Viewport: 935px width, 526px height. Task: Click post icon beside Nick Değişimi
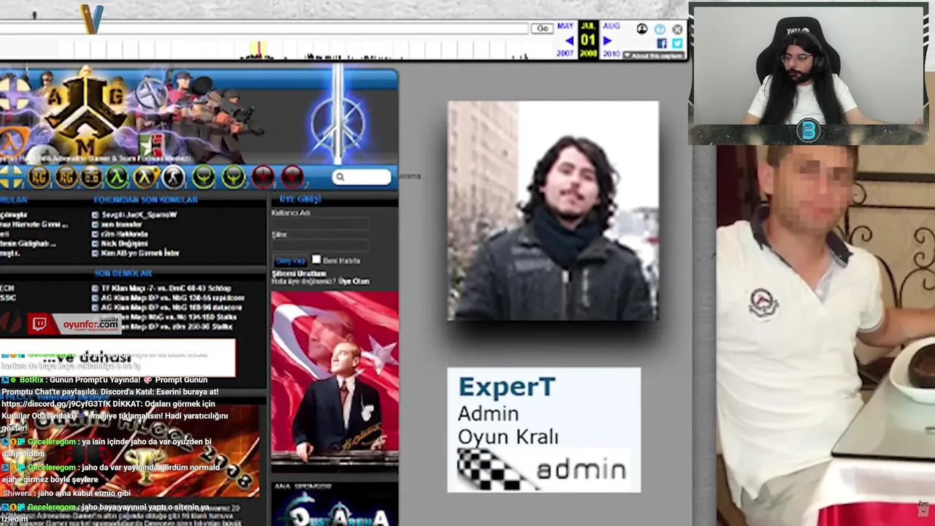pyautogui.click(x=95, y=243)
